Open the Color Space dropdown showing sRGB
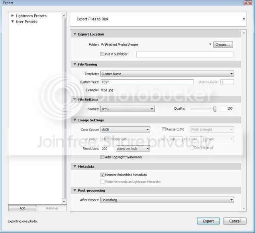Screen dimensions: 255x233 [125, 130]
